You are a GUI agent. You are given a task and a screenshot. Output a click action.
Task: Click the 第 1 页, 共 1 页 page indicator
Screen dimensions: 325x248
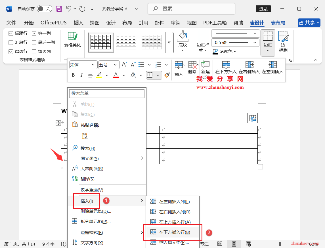[x=20, y=244]
